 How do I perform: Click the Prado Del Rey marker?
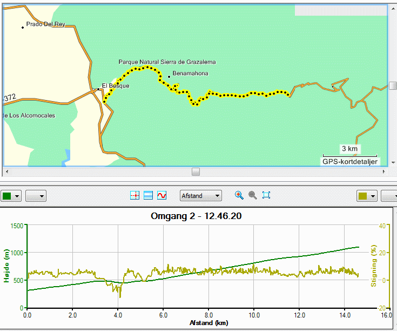tap(23, 28)
